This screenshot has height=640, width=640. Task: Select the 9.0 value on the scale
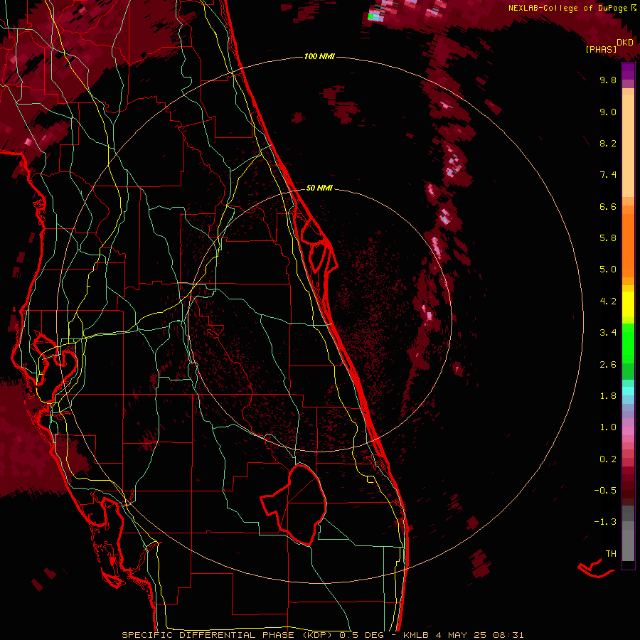click(608, 112)
